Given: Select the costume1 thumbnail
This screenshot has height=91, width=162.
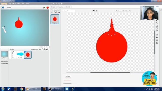Looking at the screenshot, I should [55, 19].
